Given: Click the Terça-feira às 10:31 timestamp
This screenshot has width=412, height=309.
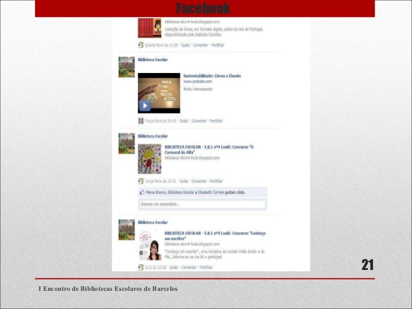Looking at the screenshot, I should 161,181.
